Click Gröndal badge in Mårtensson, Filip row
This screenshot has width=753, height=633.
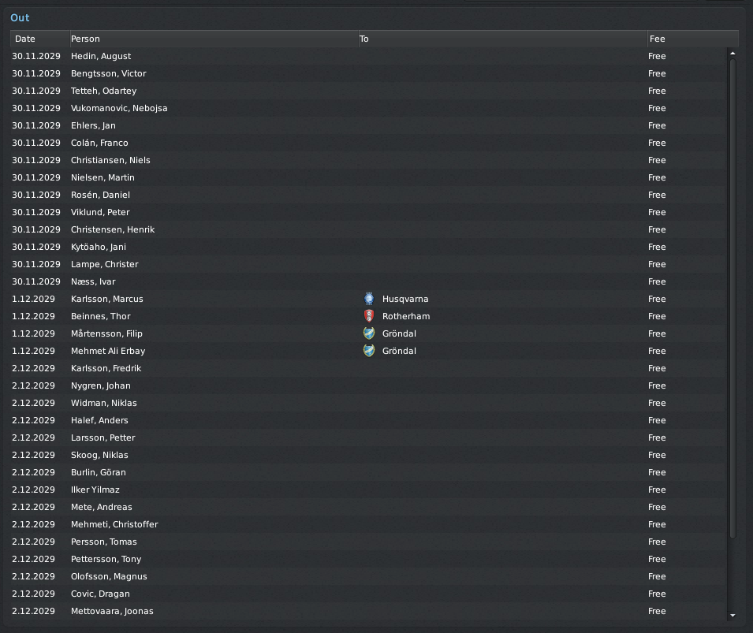coord(369,333)
